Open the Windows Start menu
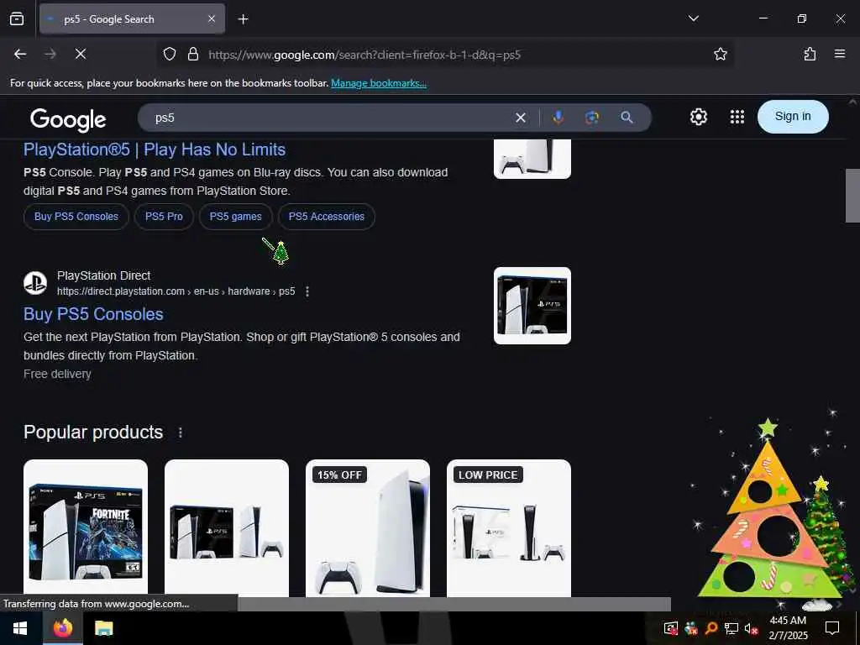 20,628
